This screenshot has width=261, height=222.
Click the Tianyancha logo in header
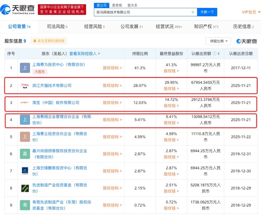pyautogui.click(x=19, y=9)
